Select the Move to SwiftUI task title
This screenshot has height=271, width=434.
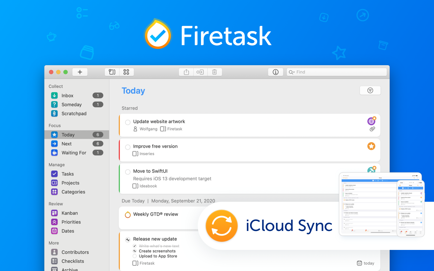pos(150,171)
